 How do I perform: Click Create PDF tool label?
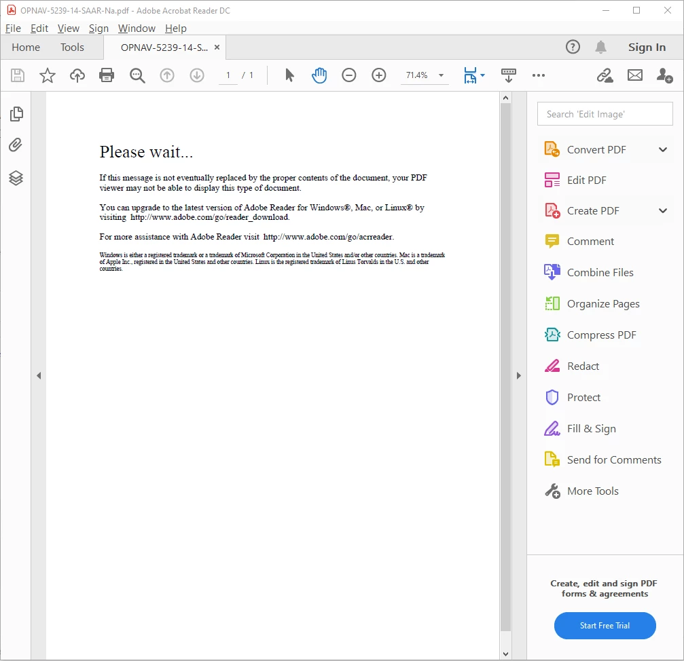coord(593,210)
